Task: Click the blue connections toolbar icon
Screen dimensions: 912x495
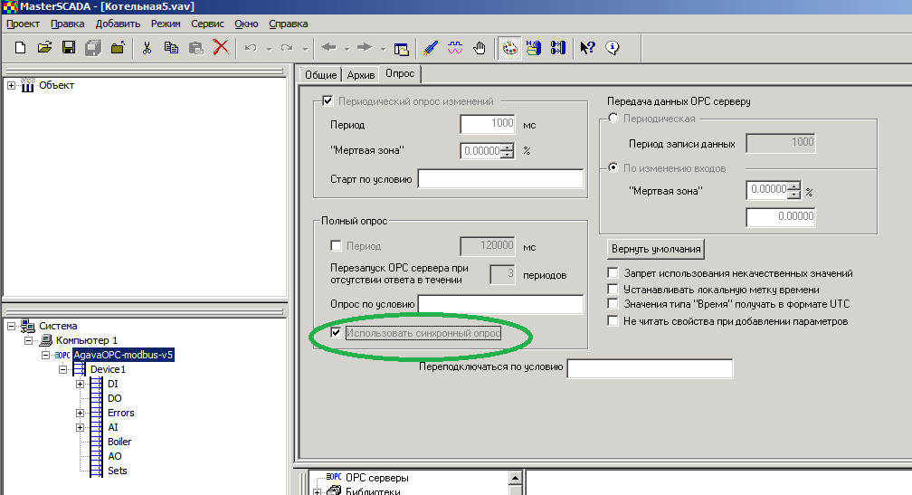Action: 557,48
